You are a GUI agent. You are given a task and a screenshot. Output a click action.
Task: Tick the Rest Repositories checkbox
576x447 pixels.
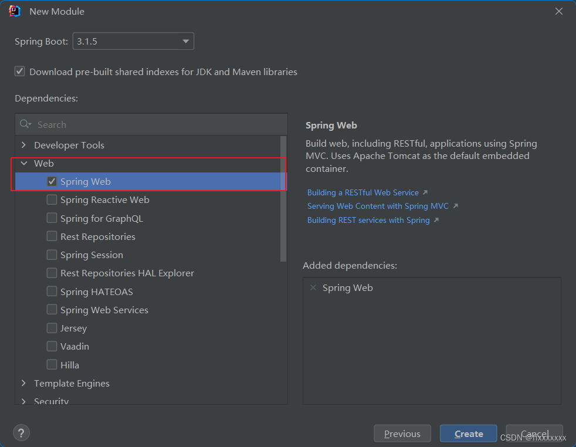click(52, 236)
